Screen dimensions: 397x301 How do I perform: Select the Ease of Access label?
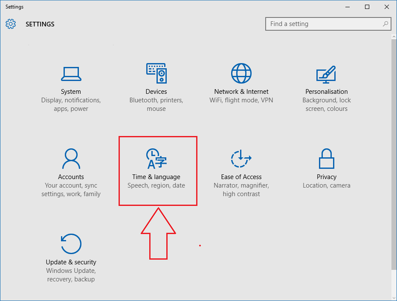(x=241, y=177)
